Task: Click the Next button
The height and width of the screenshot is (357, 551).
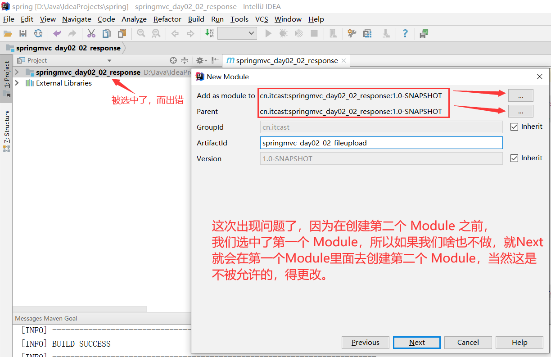Action: pos(417,343)
